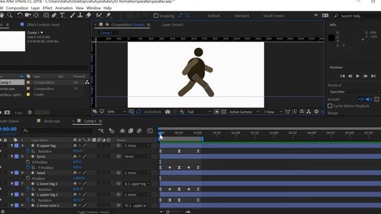Select the Pen tool
Image resolution: width=381 pixels, height=214 pixels.
(54, 15)
